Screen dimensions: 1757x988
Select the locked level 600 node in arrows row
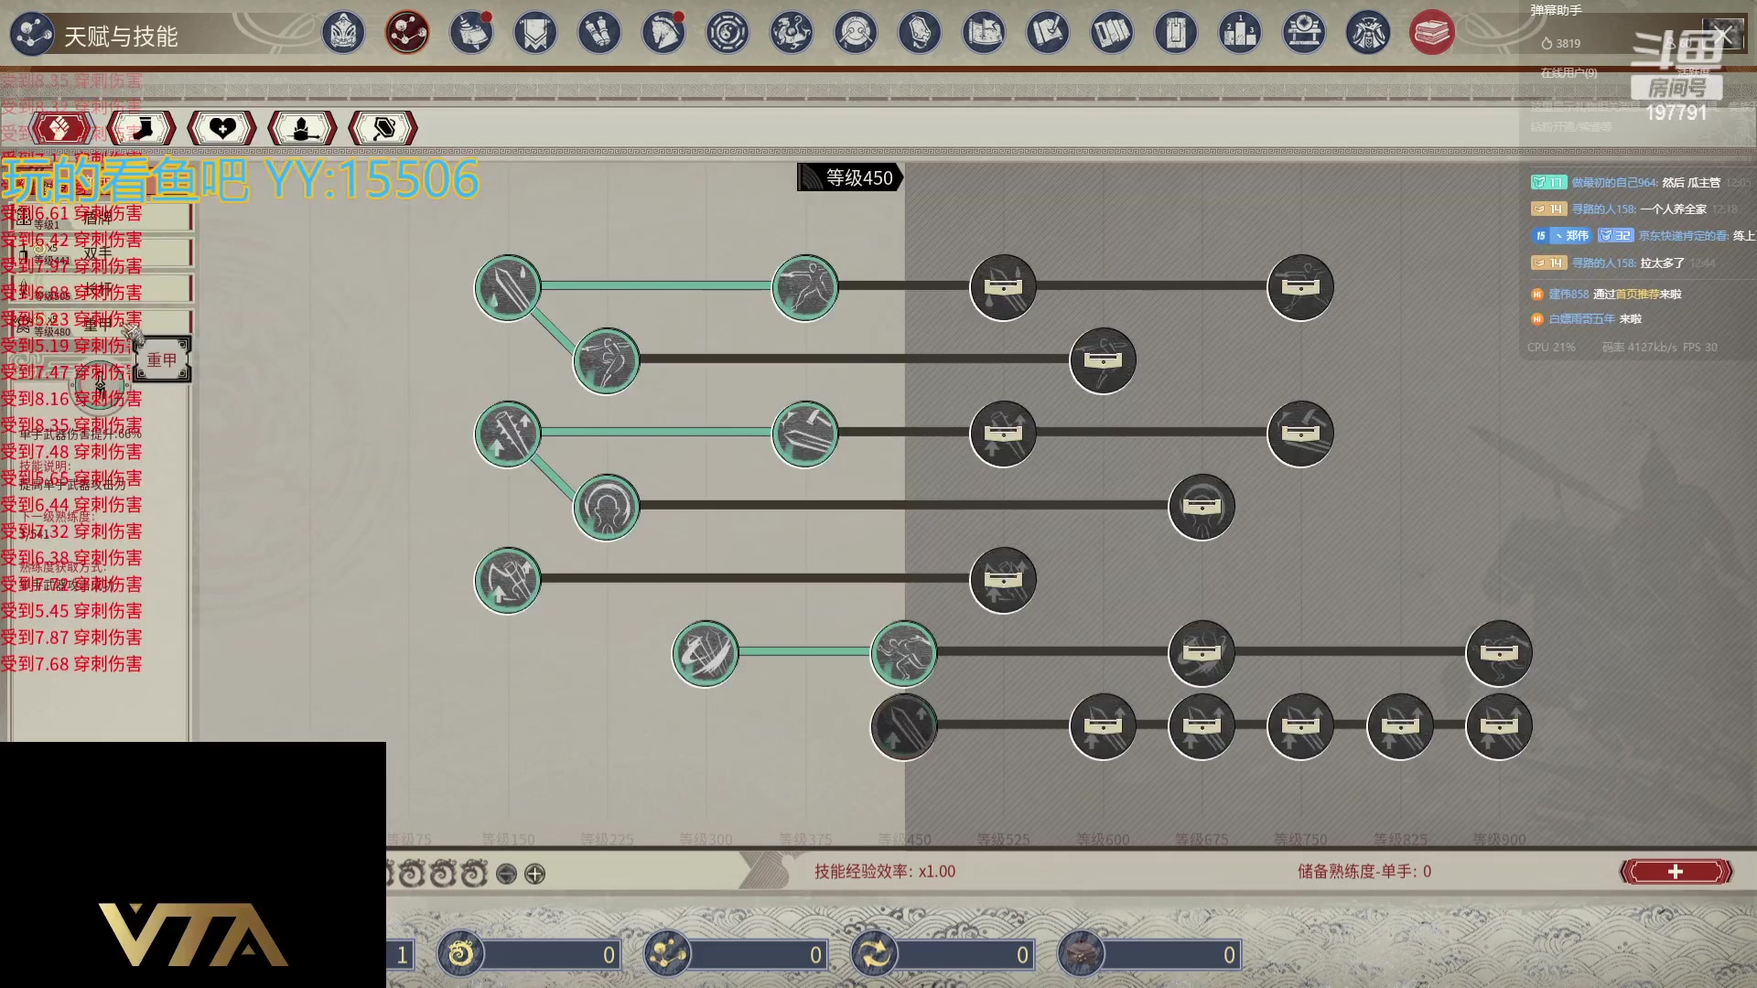tap(1103, 726)
